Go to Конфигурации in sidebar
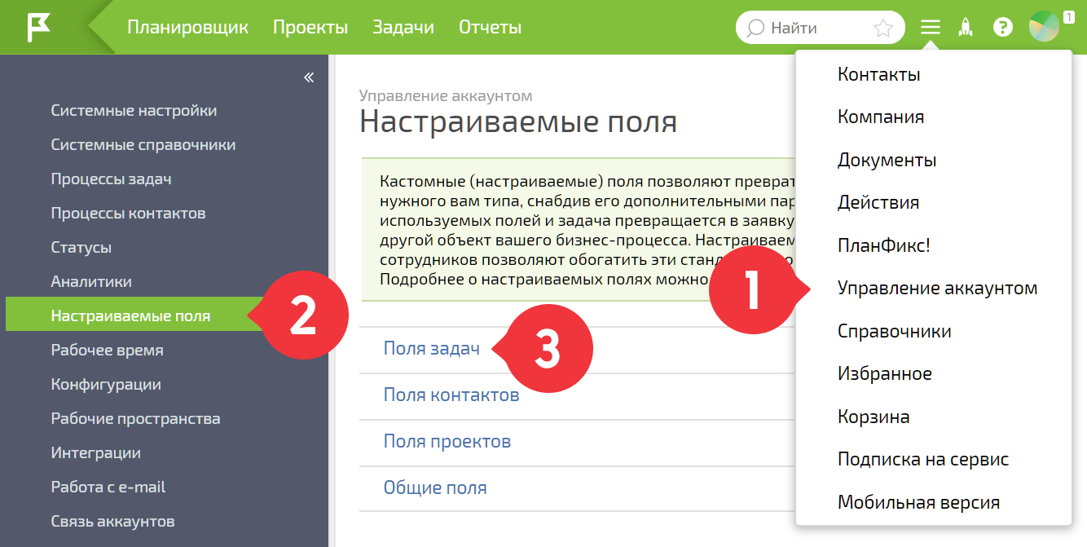This screenshot has height=547, width=1087. click(x=106, y=384)
